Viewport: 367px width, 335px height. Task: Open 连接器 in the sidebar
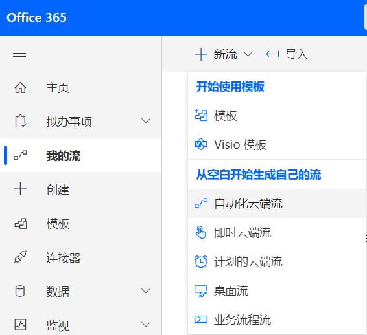81,257
